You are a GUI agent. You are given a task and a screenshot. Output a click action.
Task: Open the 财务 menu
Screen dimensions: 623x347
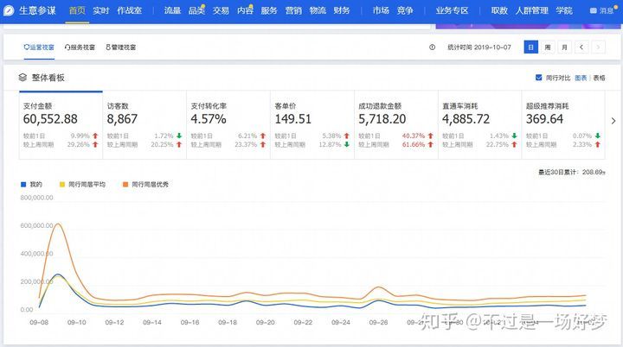pos(342,10)
